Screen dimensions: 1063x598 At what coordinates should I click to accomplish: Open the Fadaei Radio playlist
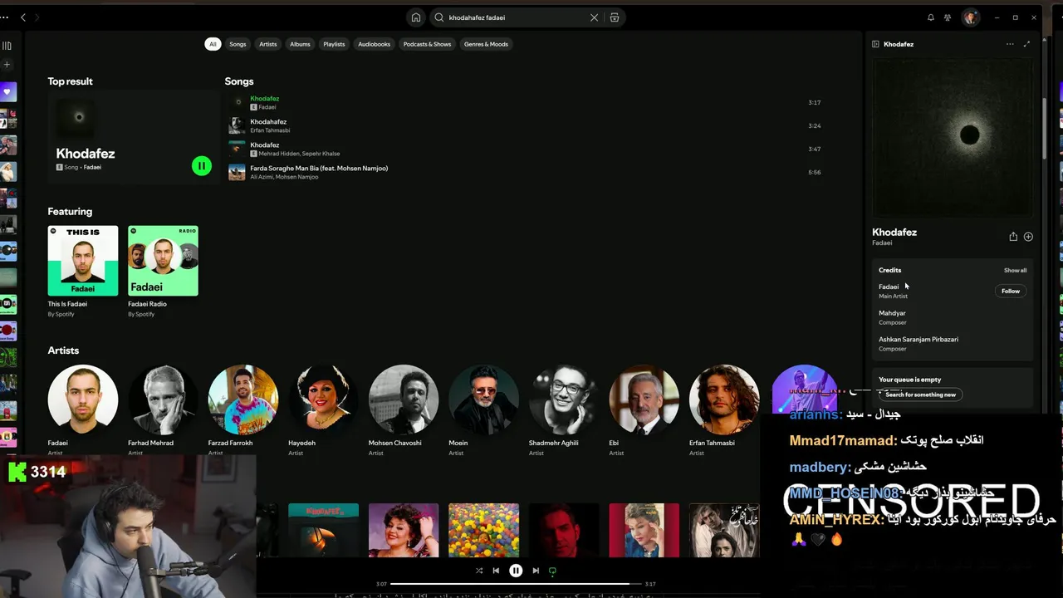pos(163,261)
